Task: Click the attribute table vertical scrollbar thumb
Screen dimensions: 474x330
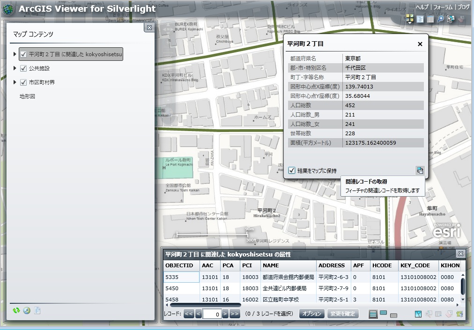Action: (462, 286)
